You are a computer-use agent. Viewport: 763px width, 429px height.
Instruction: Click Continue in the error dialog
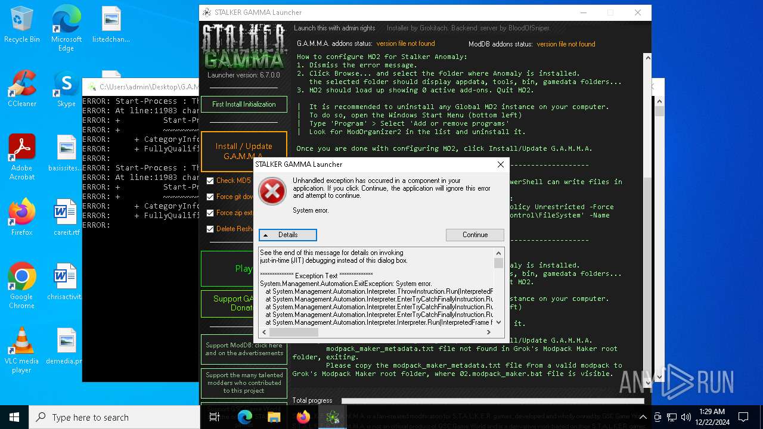(475, 235)
